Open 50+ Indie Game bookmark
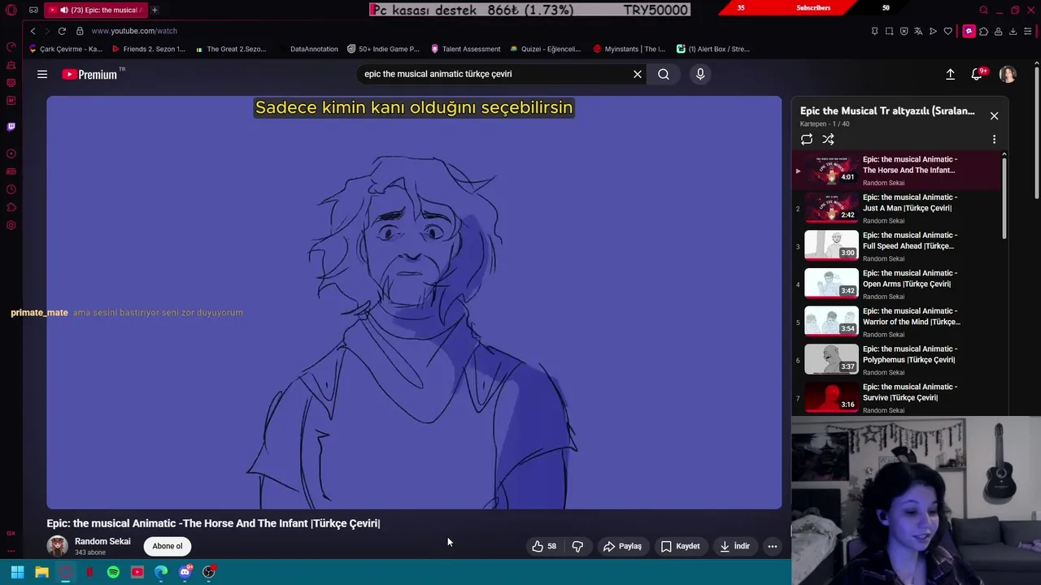 pos(383,49)
